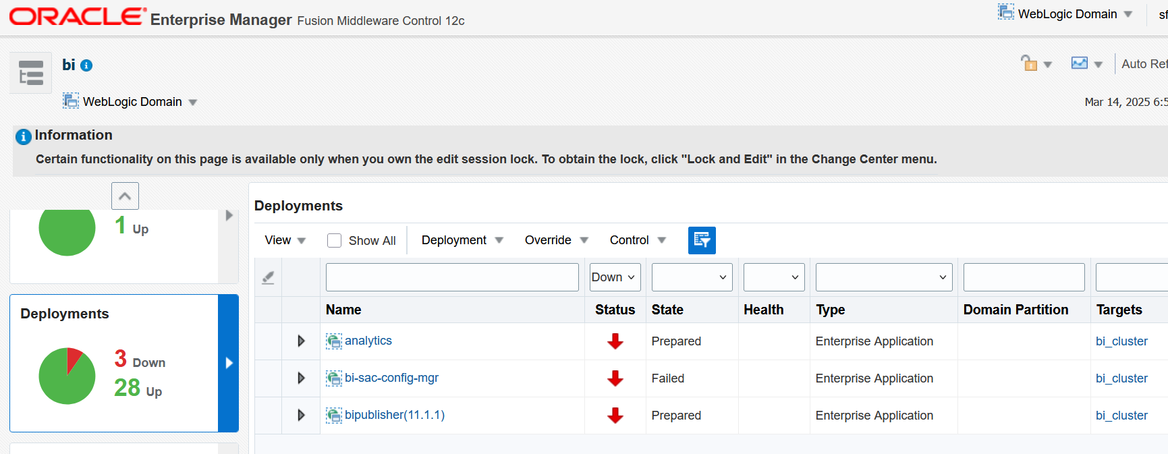The width and height of the screenshot is (1168, 454).
Task: Toggle the Show All checkbox
Action: [334, 241]
